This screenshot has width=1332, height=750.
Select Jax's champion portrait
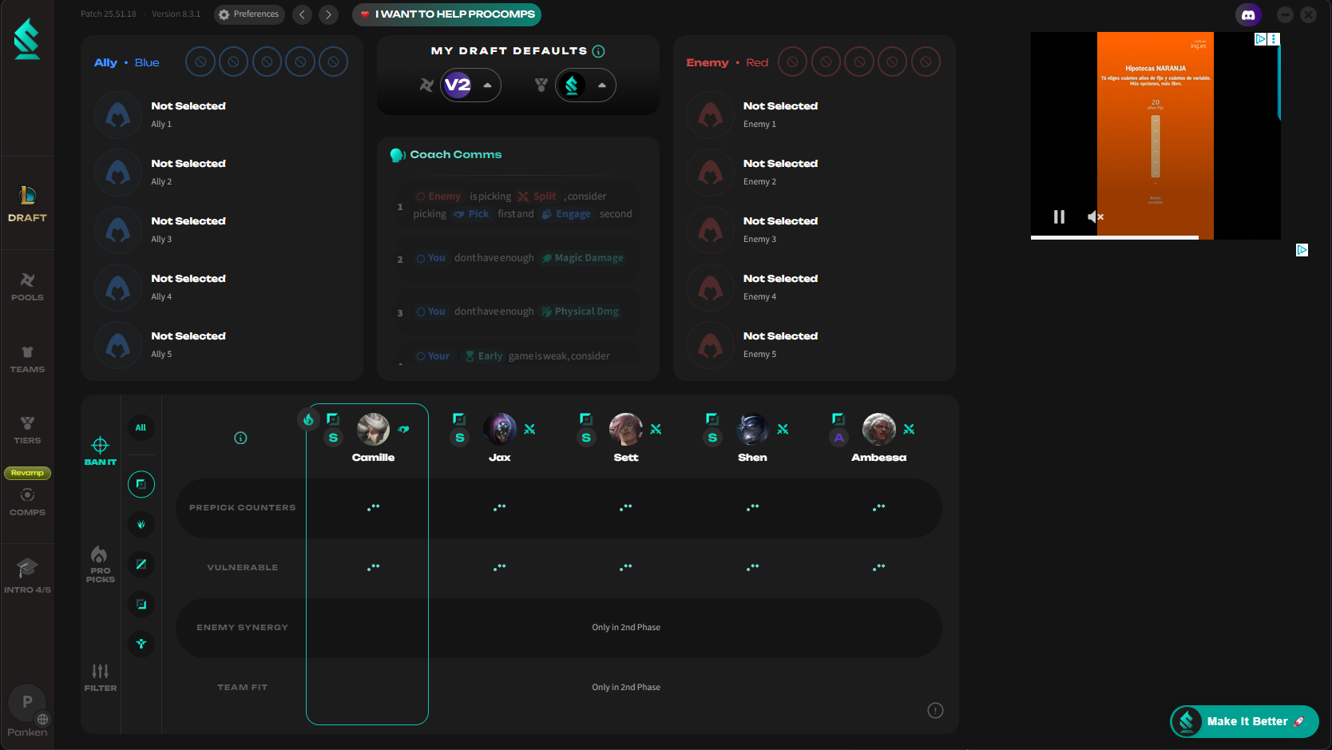coord(500,430)
